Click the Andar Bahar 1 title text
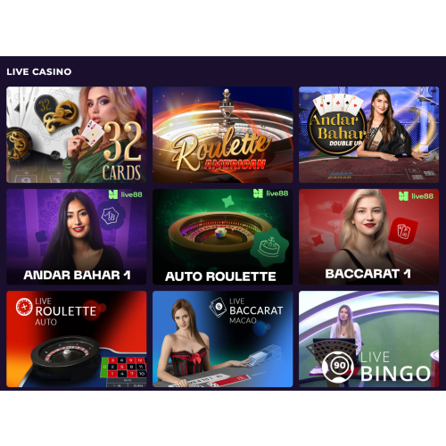Viewport: 446px width, 446px height. click(77, 275)
